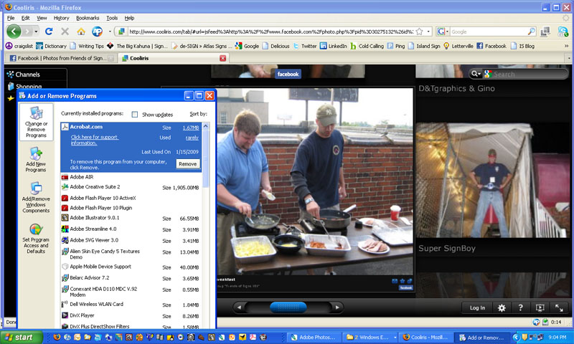Run the Google search magnifier icon
This screenshot has width=574, height=344.
[x=531, y=32]
